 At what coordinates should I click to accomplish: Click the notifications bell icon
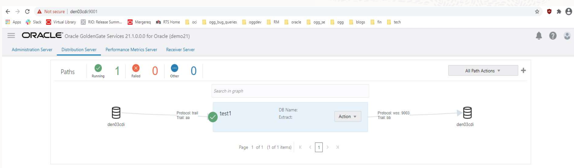pos(539,36)
